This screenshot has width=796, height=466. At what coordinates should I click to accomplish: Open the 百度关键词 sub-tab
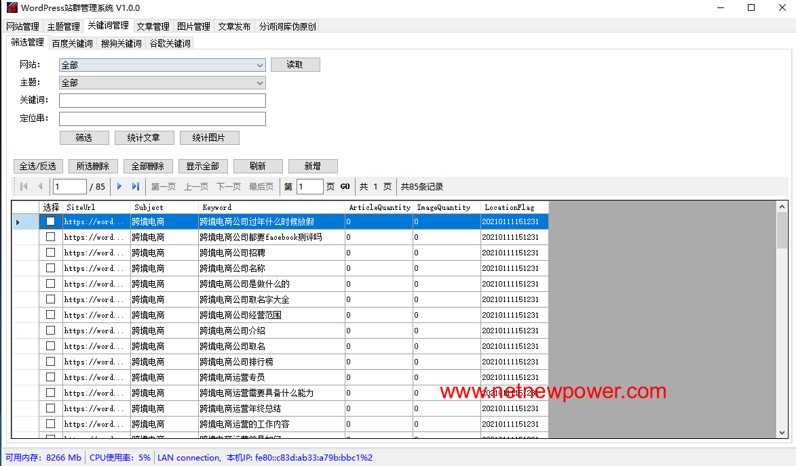[73, 43]
